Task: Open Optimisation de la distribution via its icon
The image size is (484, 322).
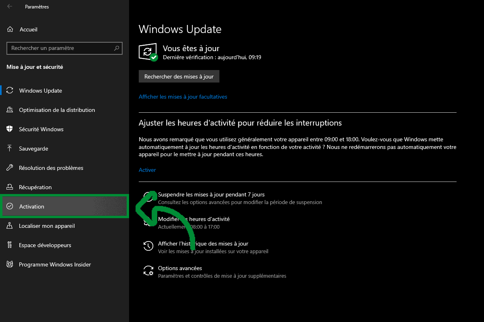Action: click(x=10, y=110)
